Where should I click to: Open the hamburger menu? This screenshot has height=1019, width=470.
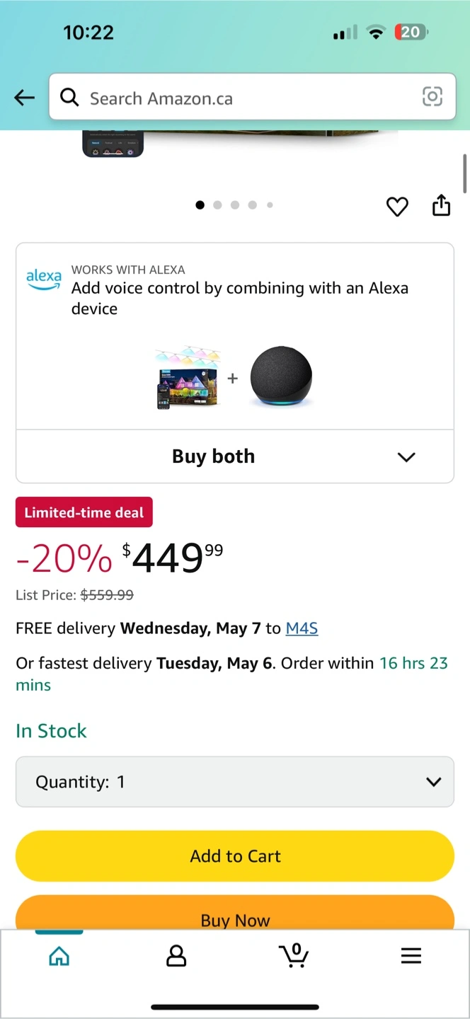coord(411,956)
